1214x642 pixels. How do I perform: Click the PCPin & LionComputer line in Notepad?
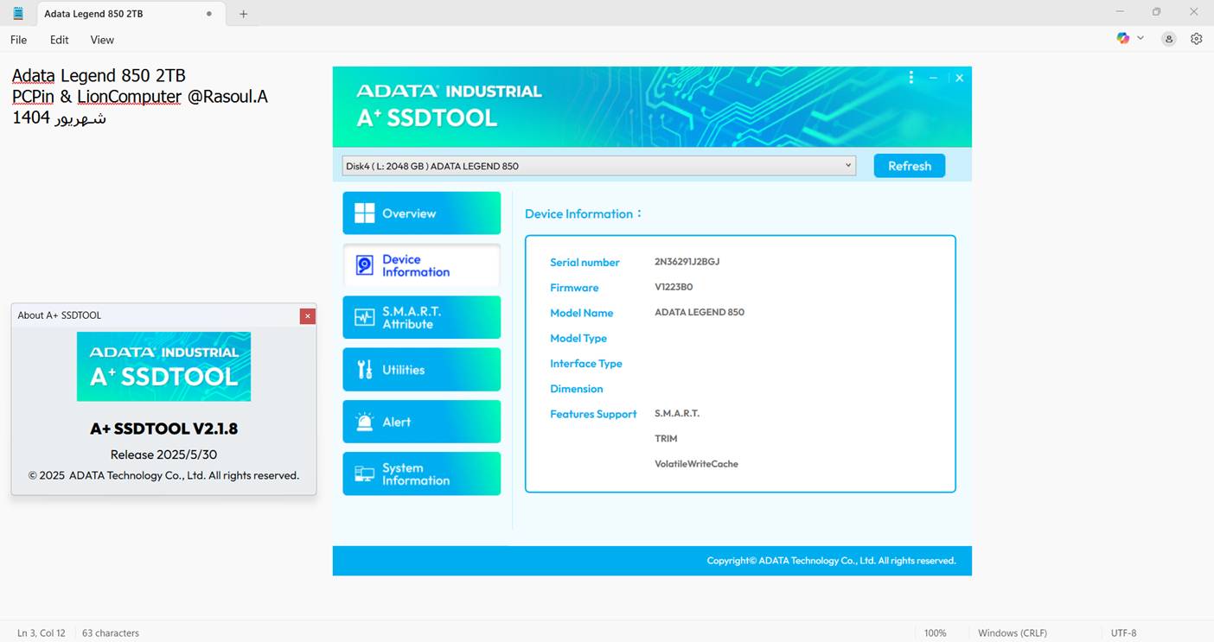tap(140, 97)
